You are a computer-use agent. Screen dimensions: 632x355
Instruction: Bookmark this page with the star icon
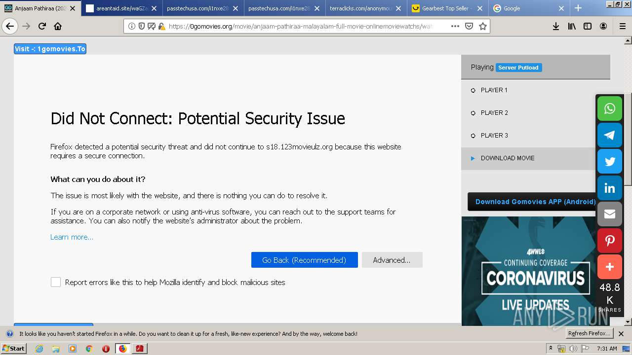[483, 26]
